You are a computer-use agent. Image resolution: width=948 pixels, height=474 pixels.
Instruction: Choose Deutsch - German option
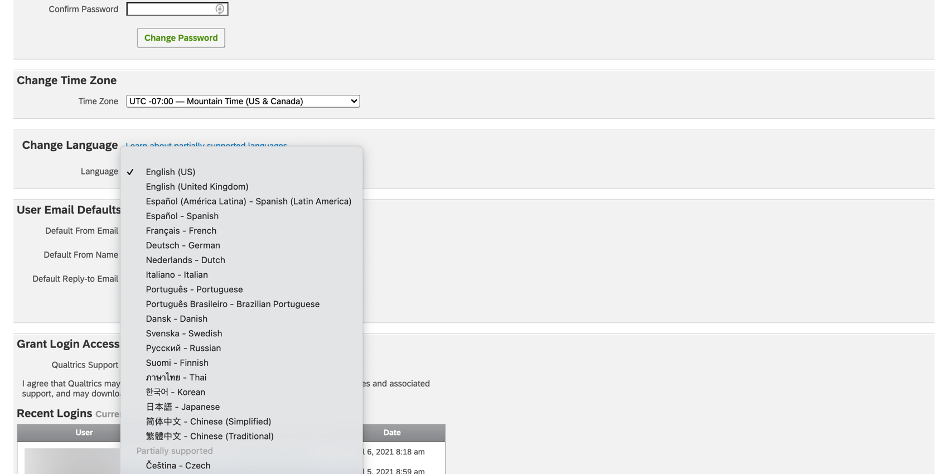click(x=183, y=245)
